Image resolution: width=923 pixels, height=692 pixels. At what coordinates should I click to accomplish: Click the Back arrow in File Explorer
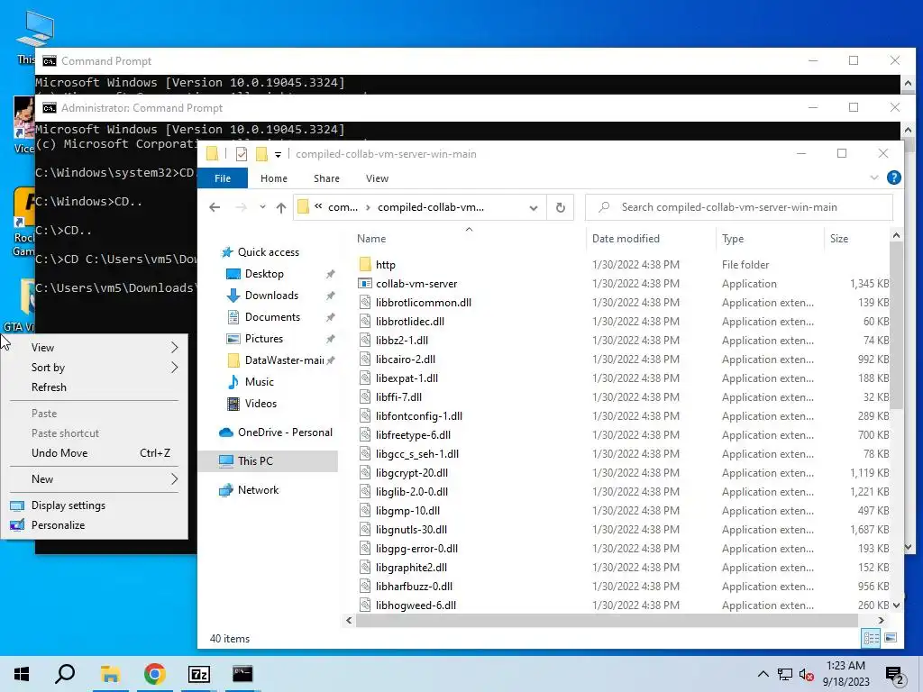[x=215, y=207]
